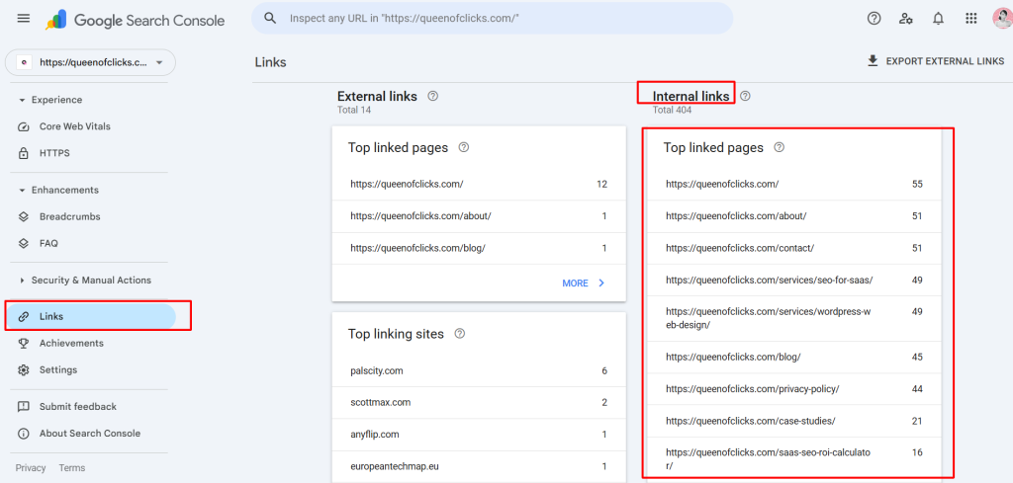Click the Submit feedback icon
This screenshot has width=1013, height=483.
point(24,407)
